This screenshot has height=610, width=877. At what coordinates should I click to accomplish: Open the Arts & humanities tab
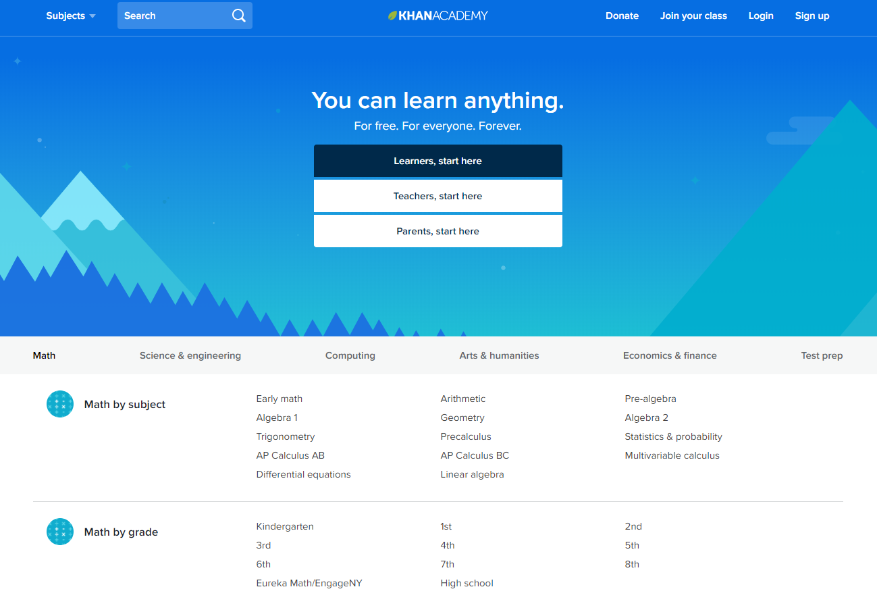499,355
